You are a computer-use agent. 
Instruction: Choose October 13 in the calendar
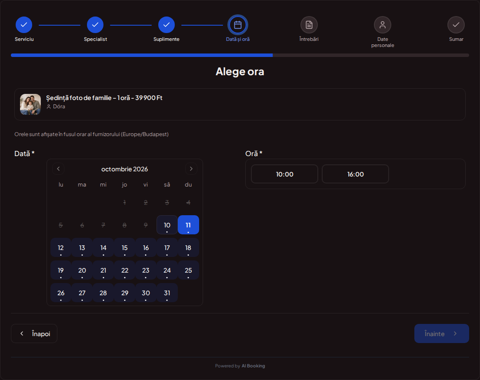[x=82, y=248]
